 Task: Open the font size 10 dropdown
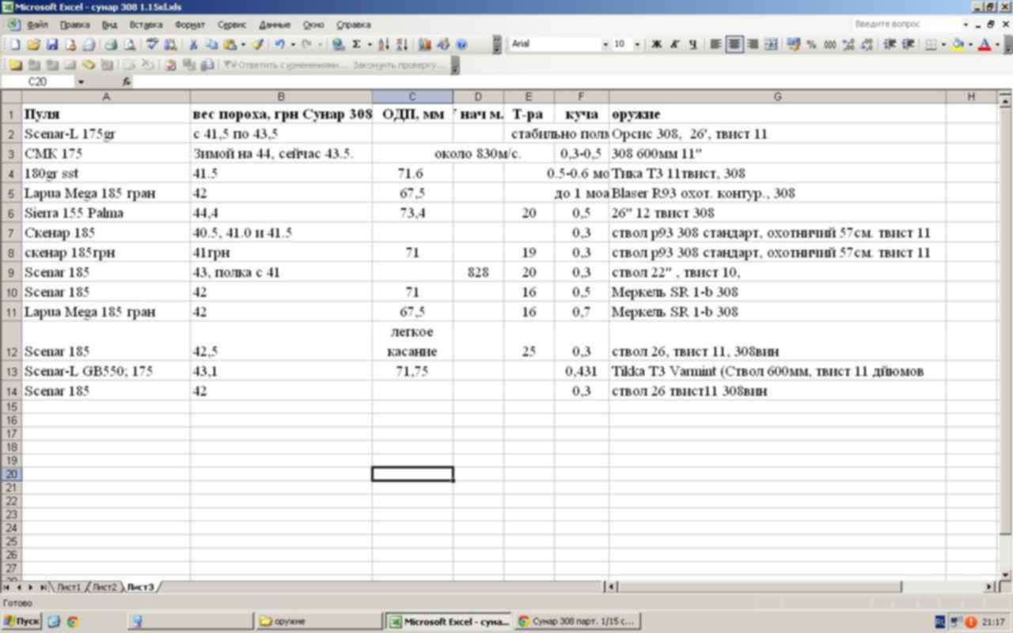click(638, 44)
